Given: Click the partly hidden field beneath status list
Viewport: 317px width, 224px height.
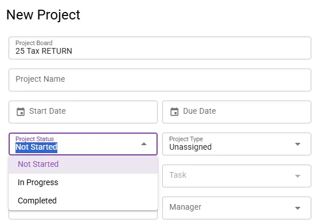Looking at the screenshot, I should [x=83, y=215].
